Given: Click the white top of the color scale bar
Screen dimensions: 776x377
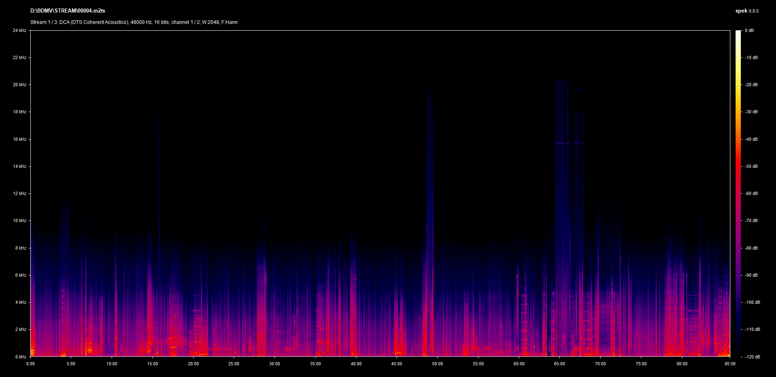Looking at the screenshot, I should [x=738, y=33].
